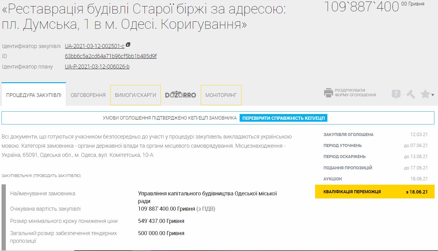Screen dimensions: 438x251
Task: Select the АУКЦІОН date row in timeline
Action: click(375, 179)
